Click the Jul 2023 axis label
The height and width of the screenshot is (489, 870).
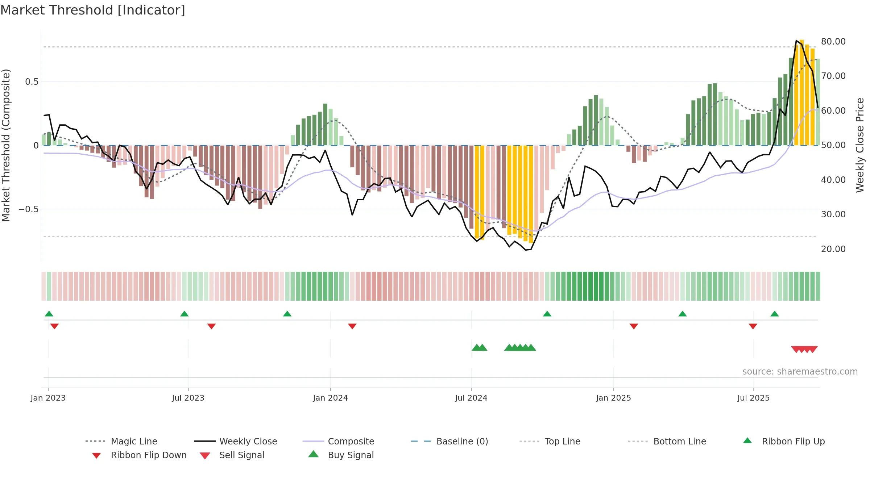[x=188, y=398]
